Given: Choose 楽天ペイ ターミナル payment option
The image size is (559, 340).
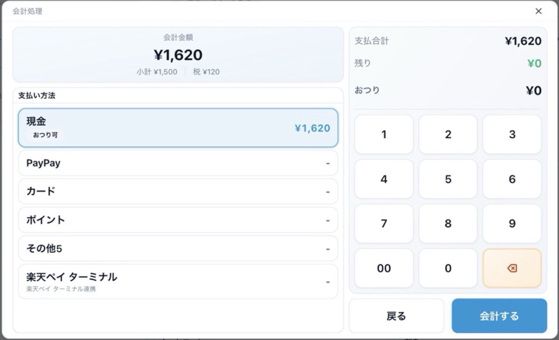Looking at the screenshot, I should point(178,282).
